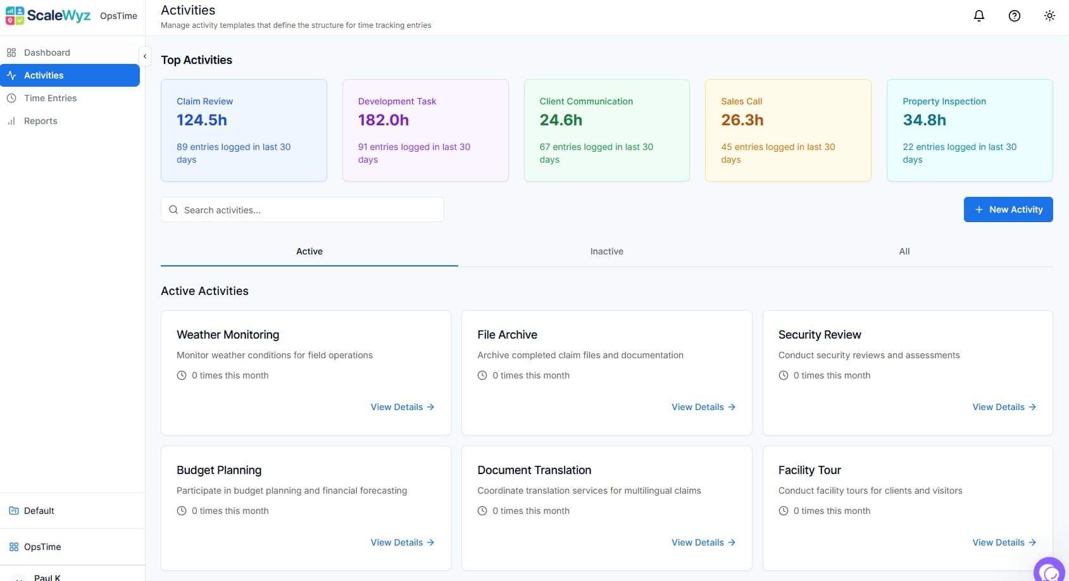Image resolution: width=1069 pixels, height=581 pixels.
Task: Switch to the All tab
Action: click(x=904, y=251)
